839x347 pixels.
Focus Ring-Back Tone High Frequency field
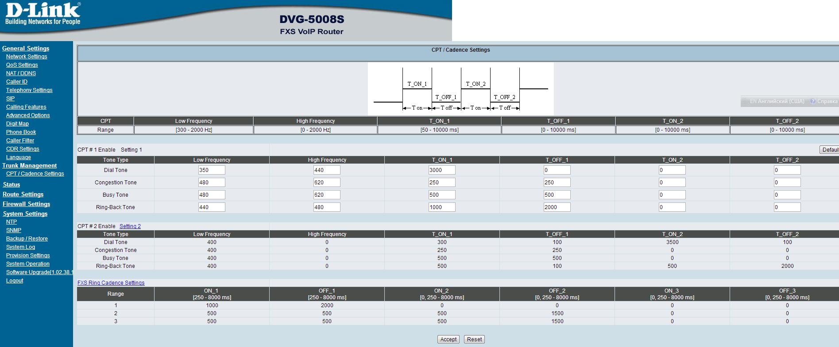point(327,207)
